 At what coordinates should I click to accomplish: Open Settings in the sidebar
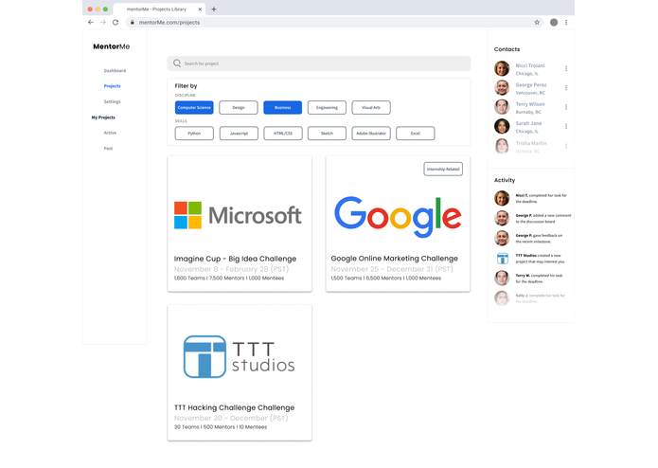[112, 101]
